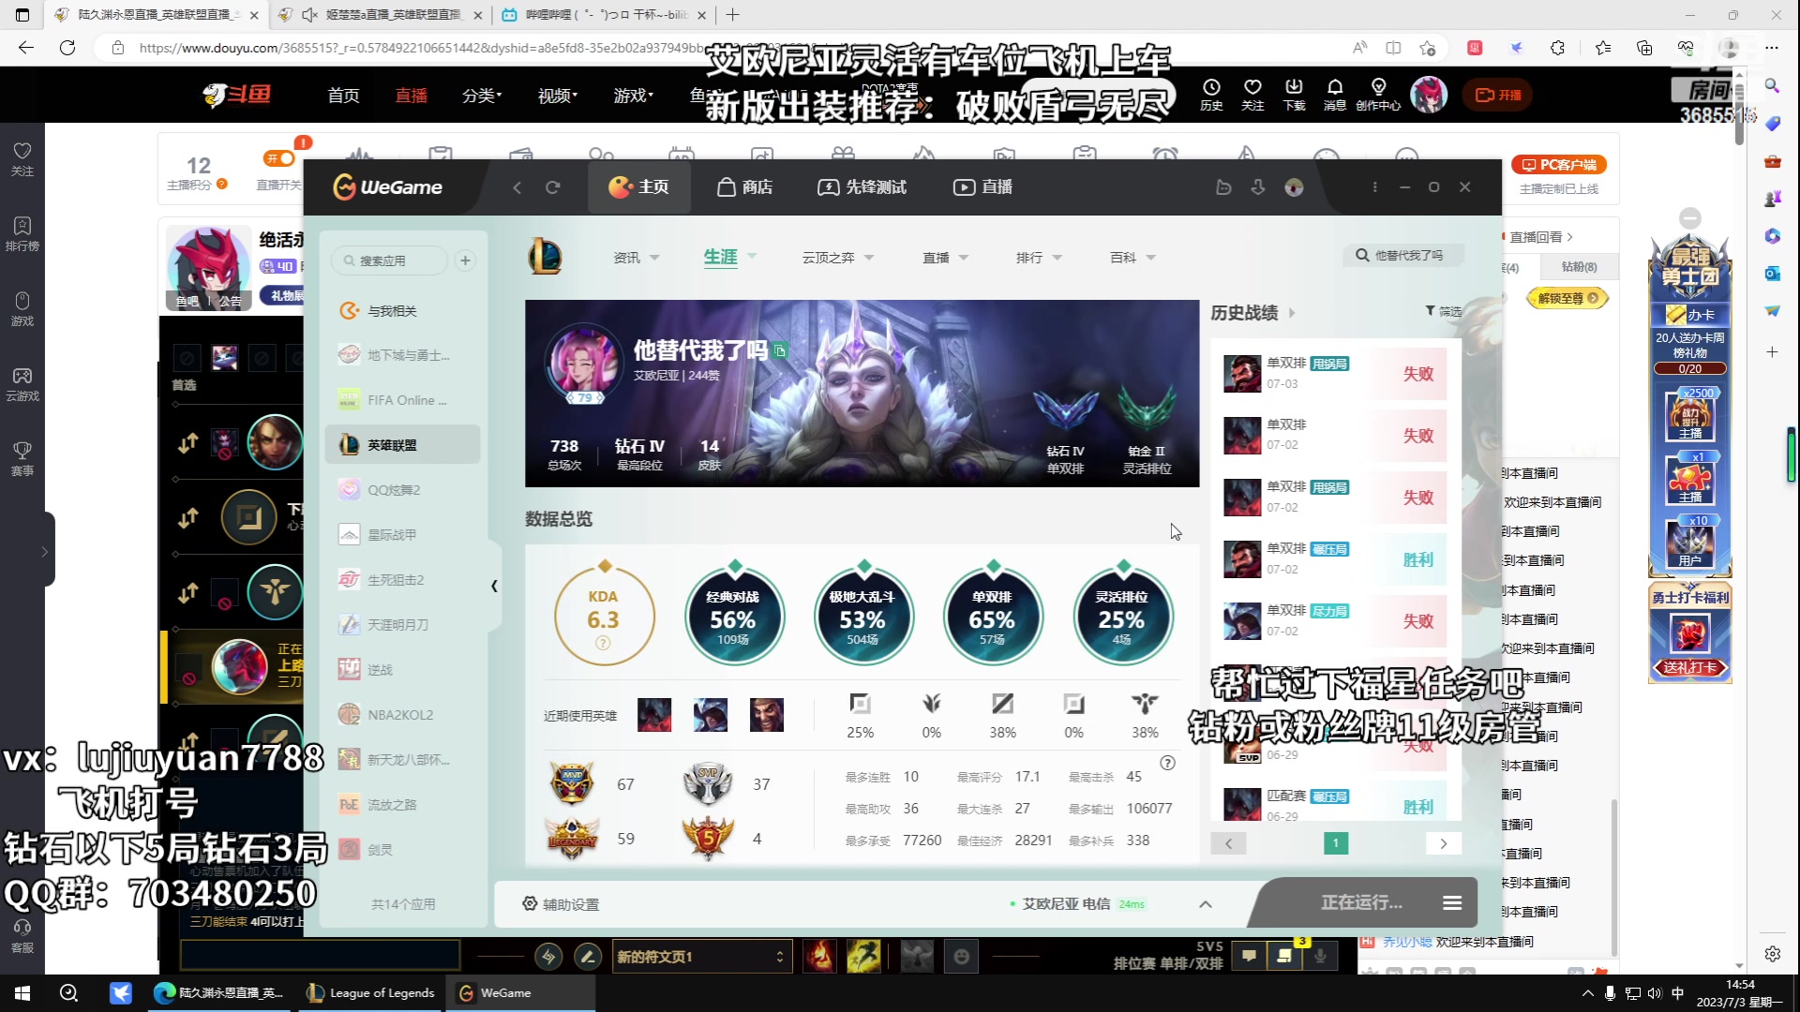This screenshot has height=1012, width=1800.
Task: Go back in WeGame navigation
Action: [x=517, y=187]
